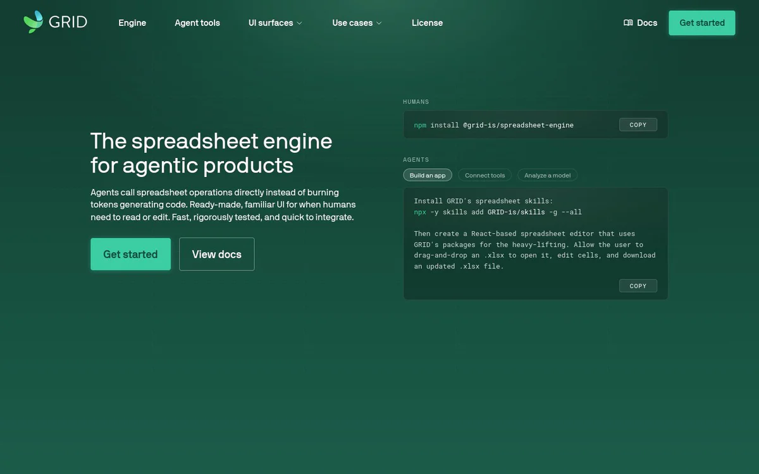
Task: Click the npx skills add command line
Action: pos(498,212)
